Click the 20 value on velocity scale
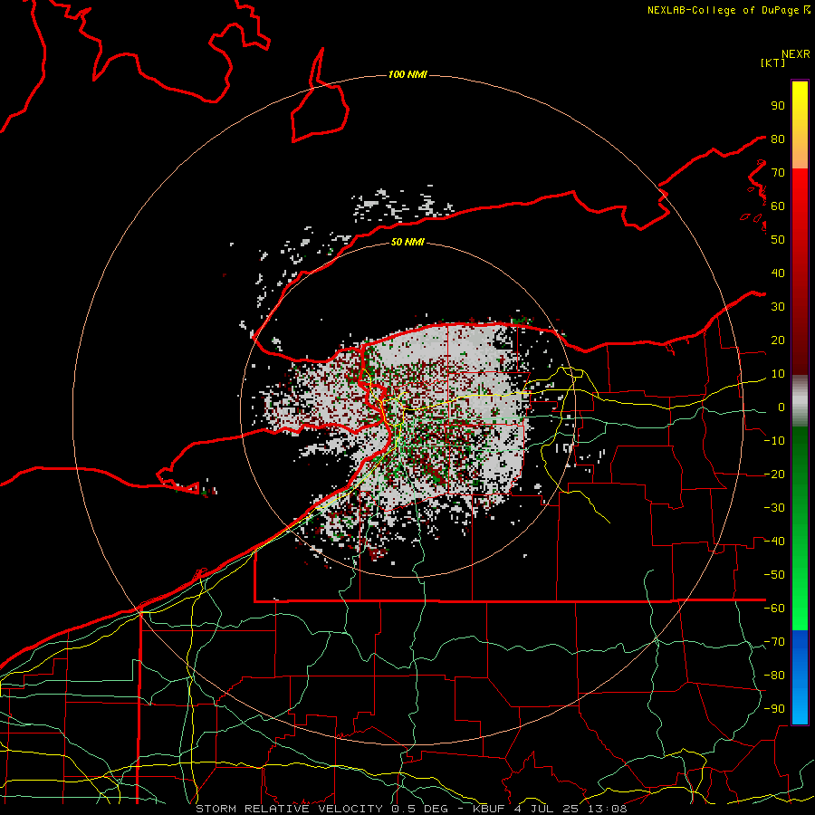815x815 pixels. click(778, 340)
